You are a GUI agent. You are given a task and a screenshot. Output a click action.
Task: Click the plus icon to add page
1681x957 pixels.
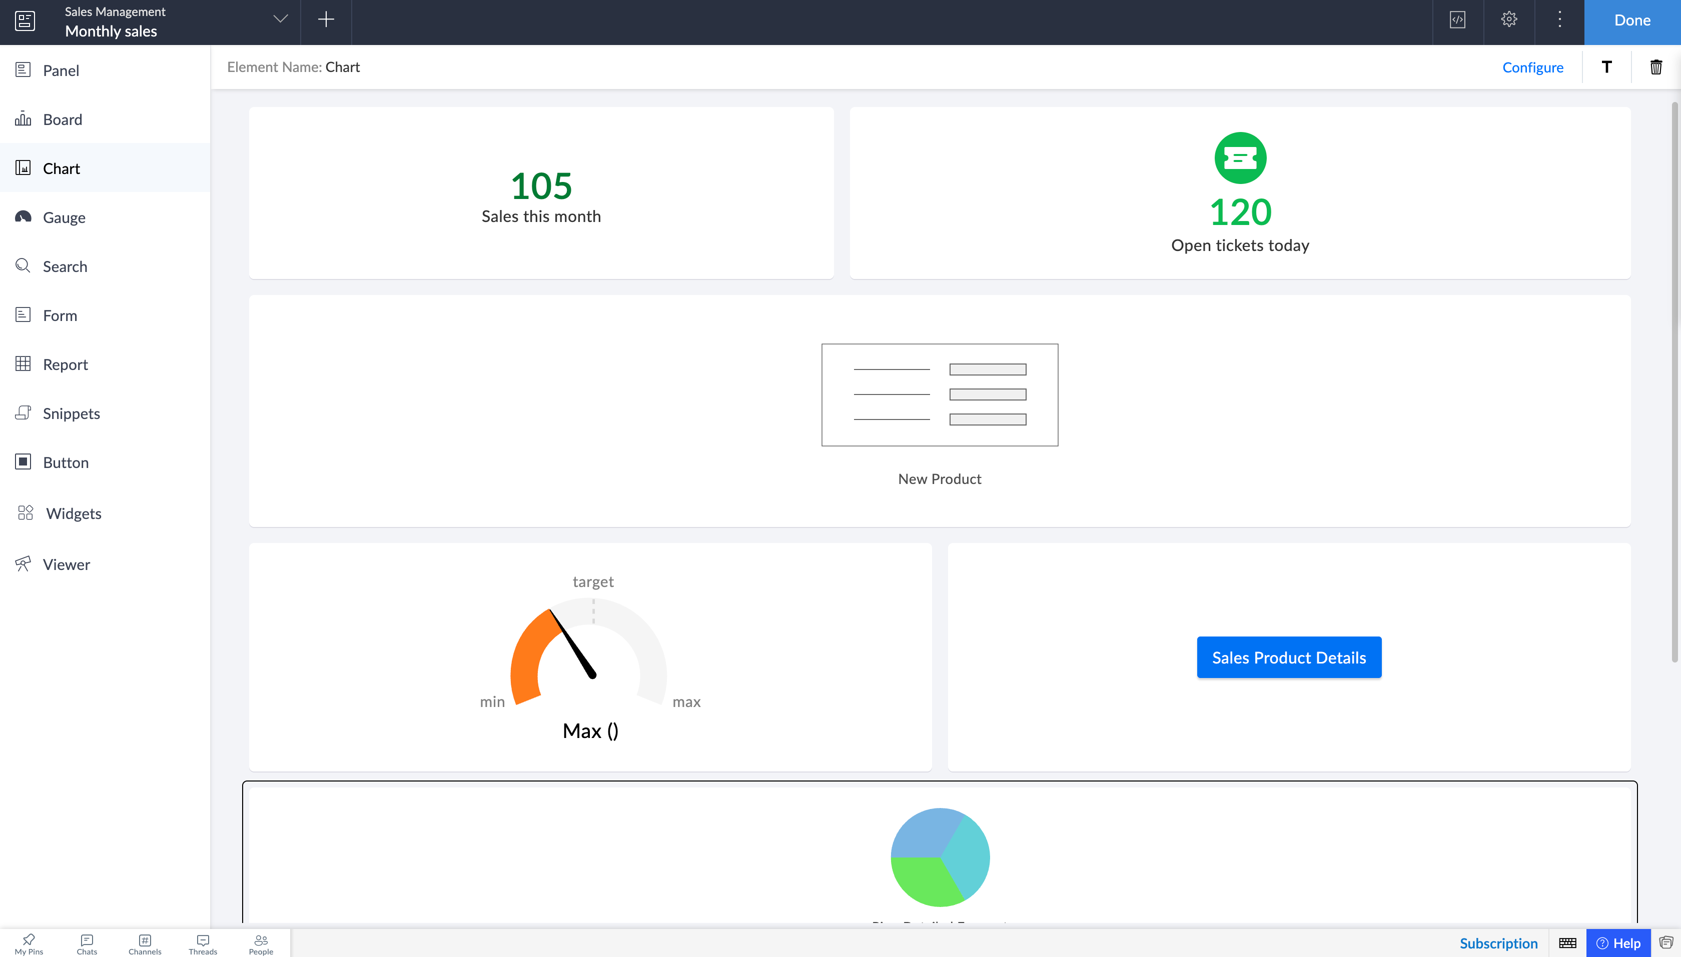coord(326,19)
